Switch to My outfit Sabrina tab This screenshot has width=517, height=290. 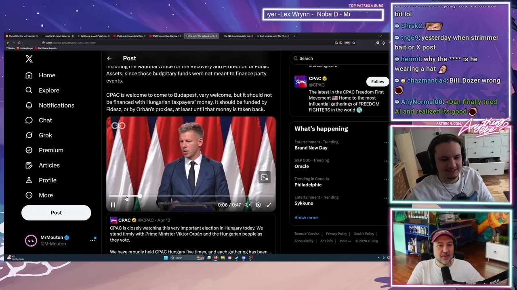click(22, 36)
